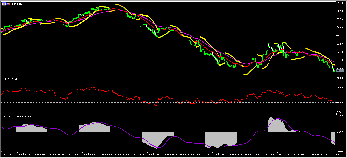Click the 2 Mar 17:00 time label
This screenshot has width=347, height=158.
pos(267,154)
